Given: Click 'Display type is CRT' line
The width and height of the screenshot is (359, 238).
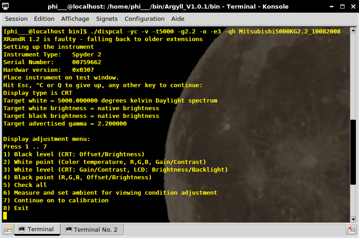Looking at the screenshot, I should [38, 93].
